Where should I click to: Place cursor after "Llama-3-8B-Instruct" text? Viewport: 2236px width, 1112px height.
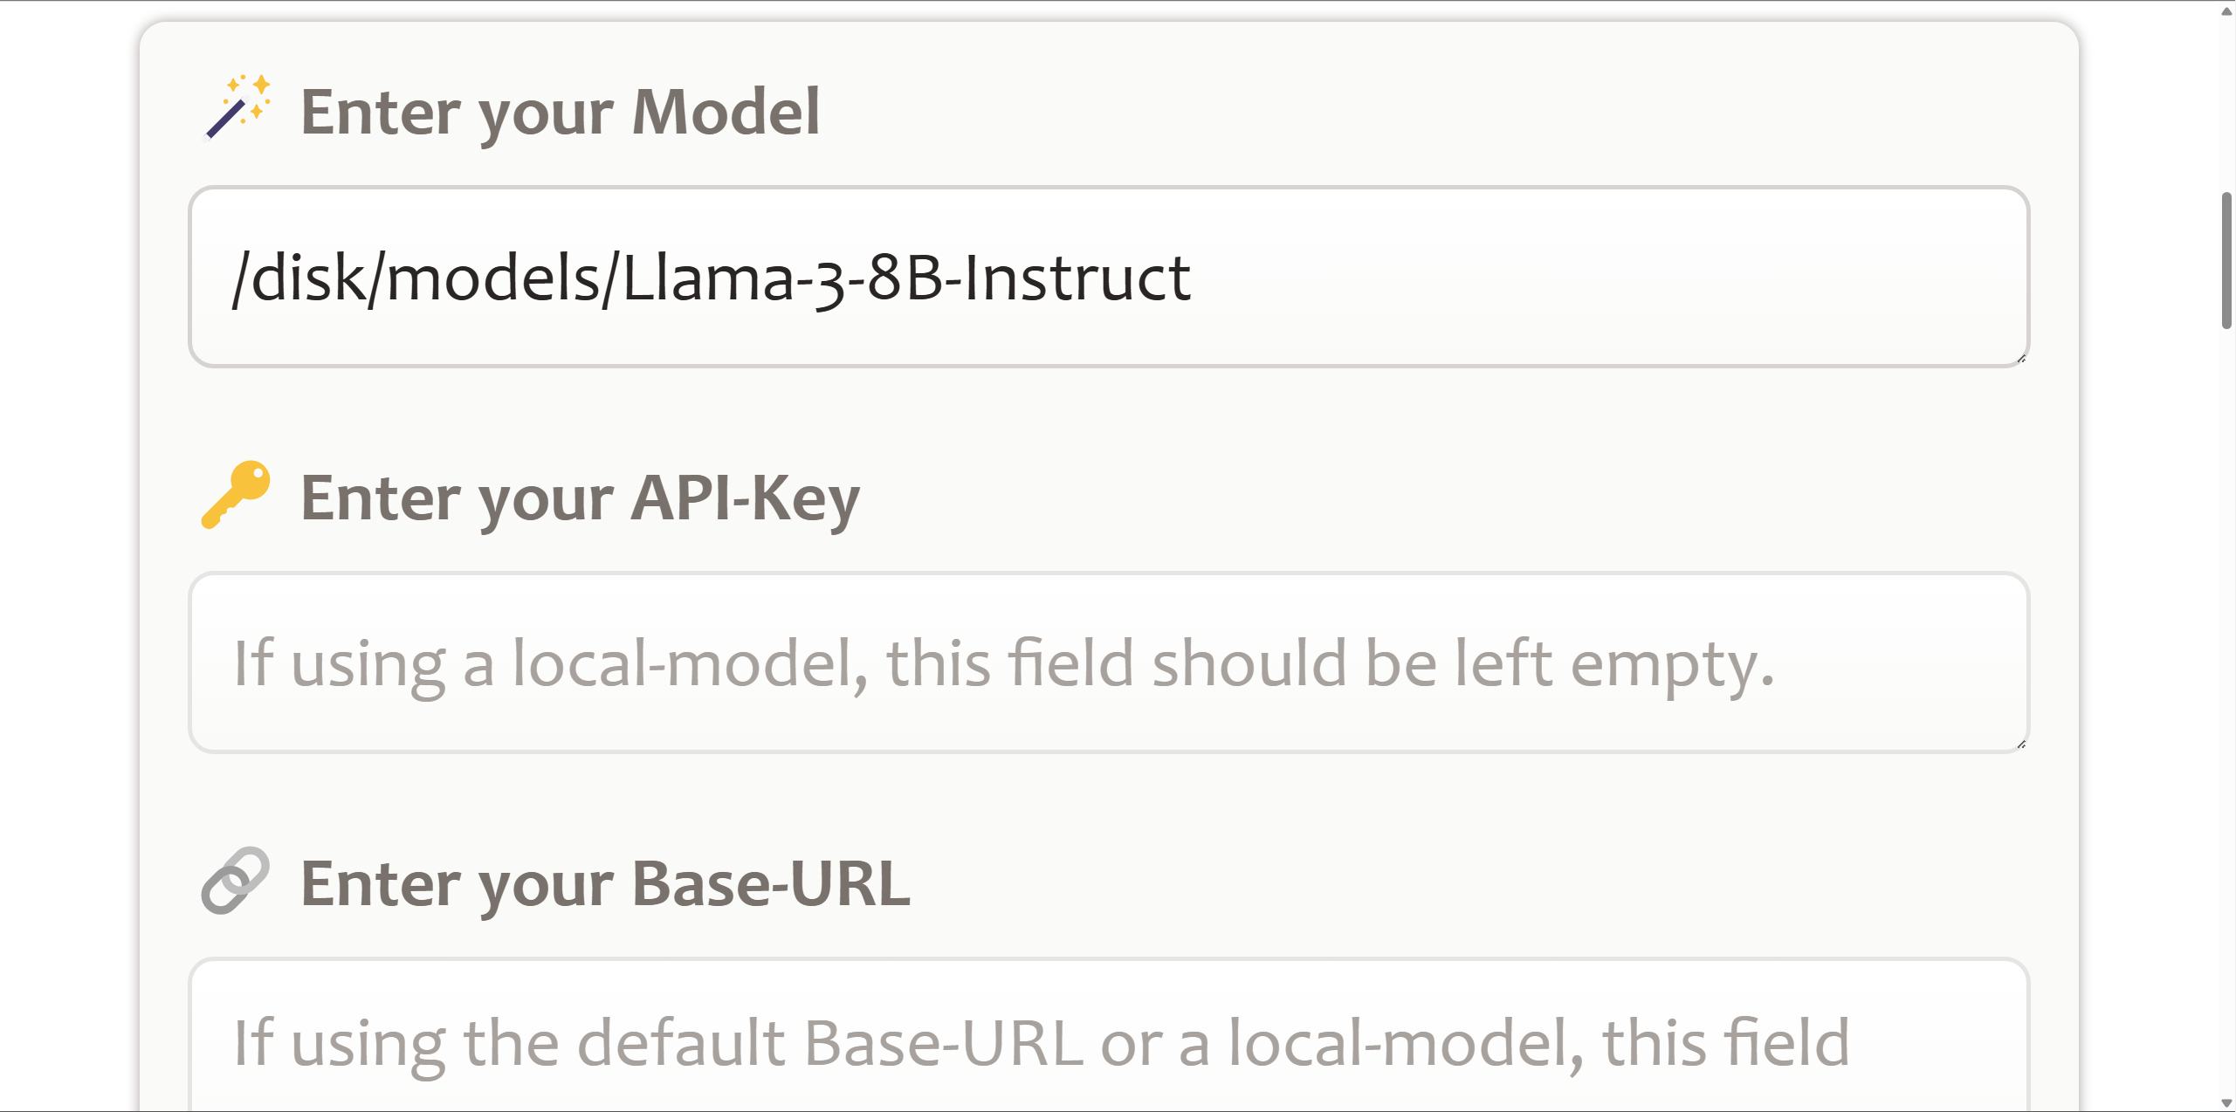coord(1194,278)
